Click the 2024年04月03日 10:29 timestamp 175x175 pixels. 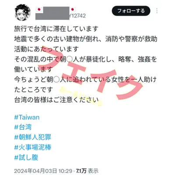(x=43, y=171)
